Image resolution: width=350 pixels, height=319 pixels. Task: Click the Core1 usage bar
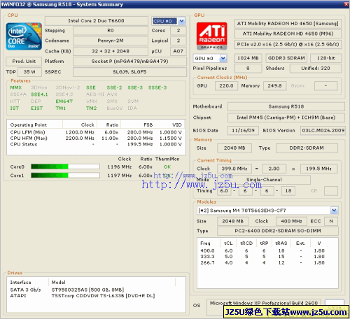coord(65,175)
